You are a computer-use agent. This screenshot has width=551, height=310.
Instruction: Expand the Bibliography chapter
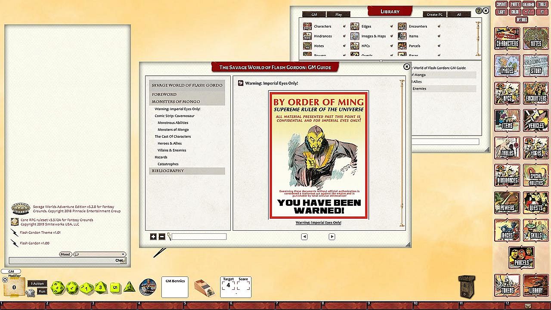pyautogui.click(x=187, y=171)
